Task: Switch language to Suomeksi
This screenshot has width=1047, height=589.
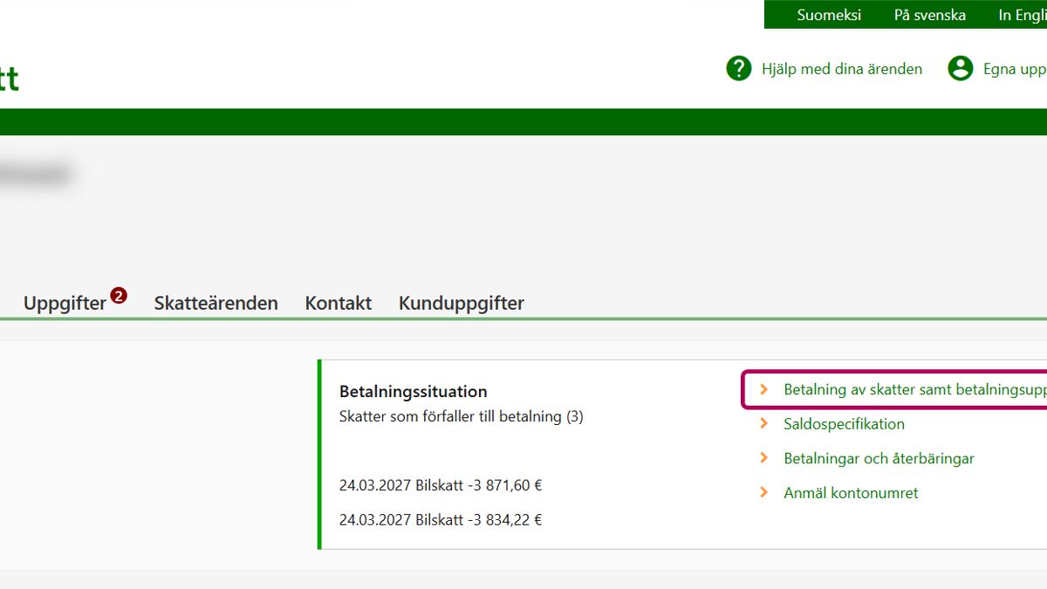Action: [828, 15]
